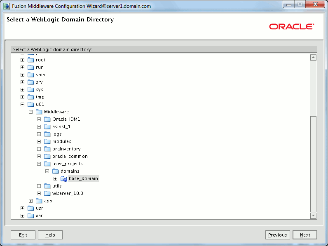Select the wlserver_10.3 label
Image resolution: width=328 pixels, height=246 pixels.
[68, 194]
